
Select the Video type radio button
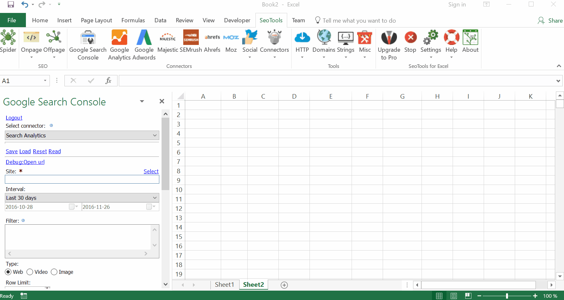[x=29, y=272]
